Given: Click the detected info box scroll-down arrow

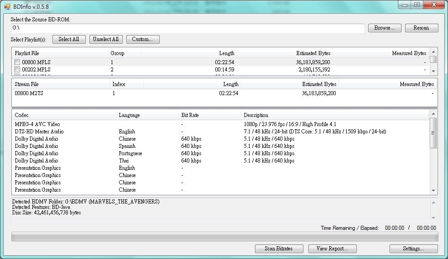Looking at the screenshot, I should pyautogui.click(x=433, y=218).
